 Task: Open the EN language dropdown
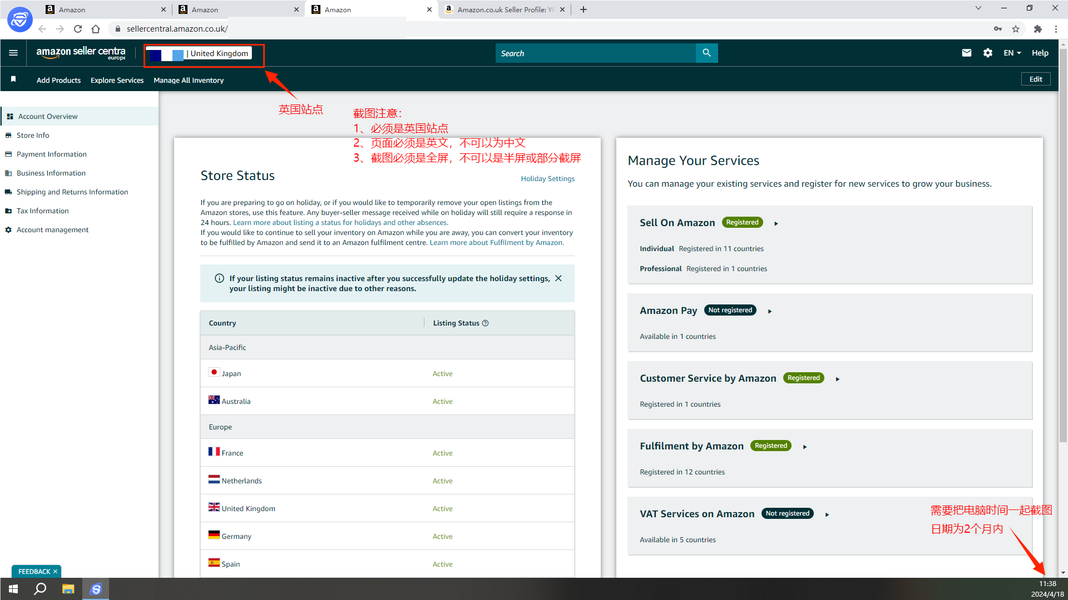1012,53
